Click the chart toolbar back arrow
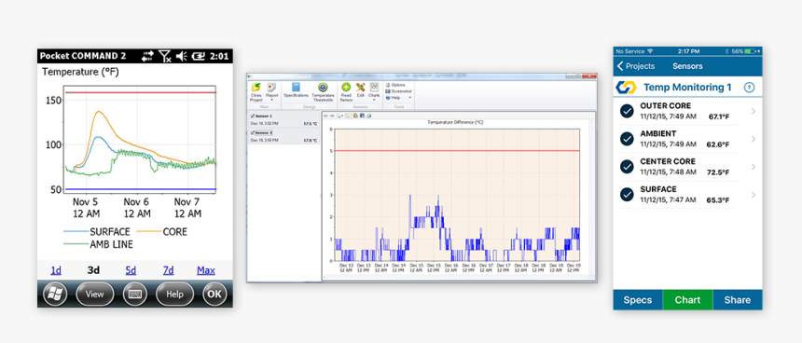Image resolution: width=802 pixels, height=343 pixels. [x=325, y=116]
